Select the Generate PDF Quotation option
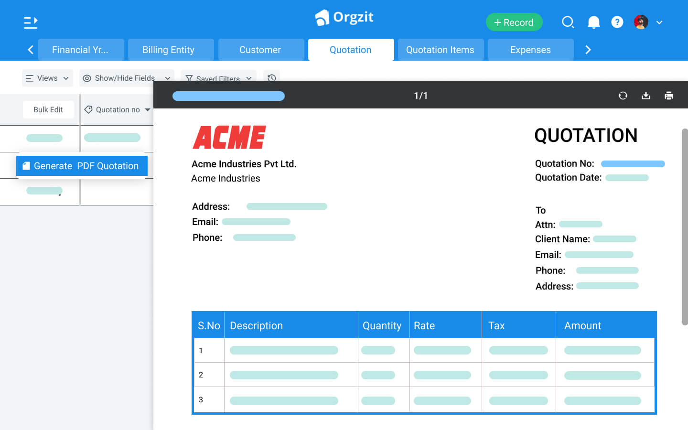The image size is (688, 430). pyautogui.click(x=81, y=166)
